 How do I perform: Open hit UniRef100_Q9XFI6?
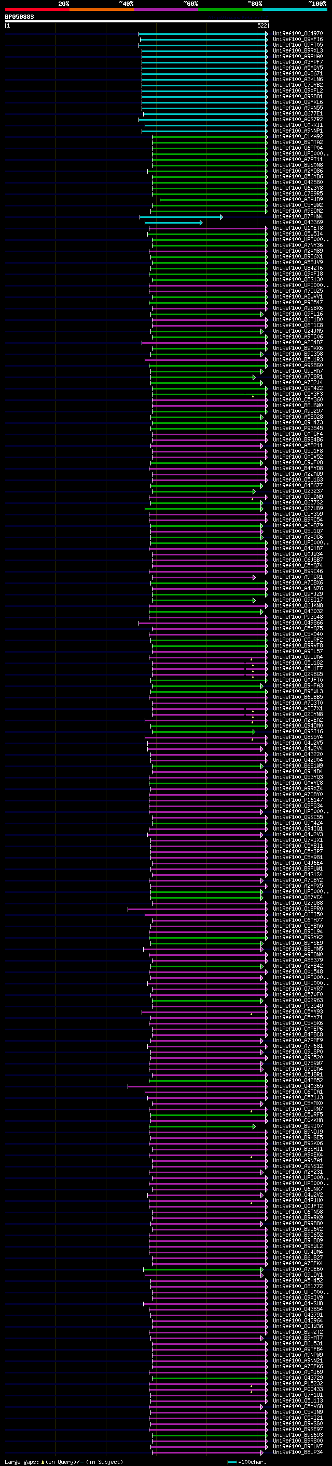(x=298, y=40)
